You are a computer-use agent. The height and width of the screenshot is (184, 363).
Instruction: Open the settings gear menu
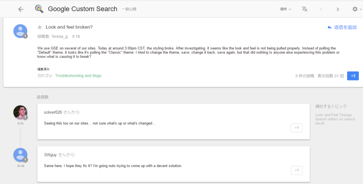(357, 9)
